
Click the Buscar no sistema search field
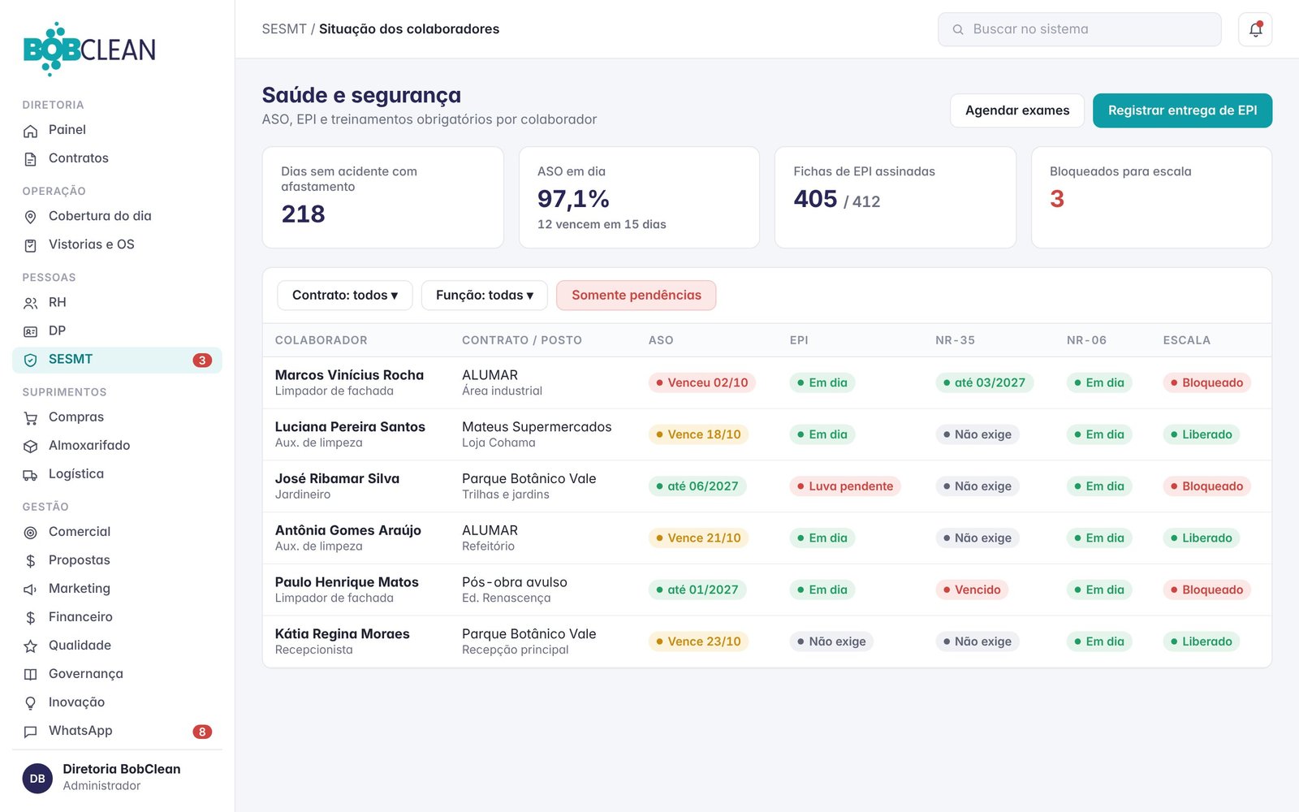click(x=1079, y=29)
